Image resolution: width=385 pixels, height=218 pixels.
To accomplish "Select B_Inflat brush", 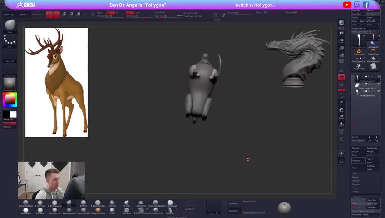I will pyautogui.click(x=127, y=204).
